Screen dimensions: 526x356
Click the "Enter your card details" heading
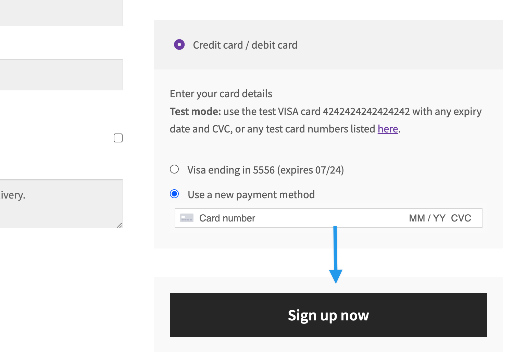221,93
